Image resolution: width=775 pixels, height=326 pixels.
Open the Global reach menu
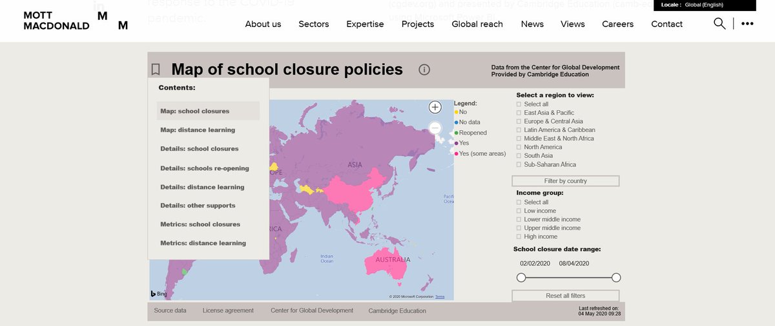pyautogui.click(x=477, y=24)
